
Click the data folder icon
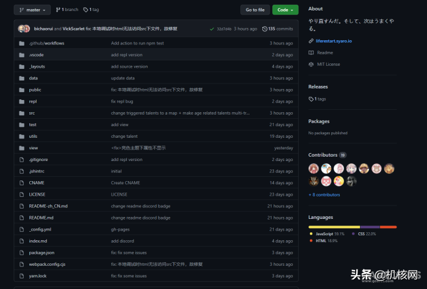click(22, 79)
